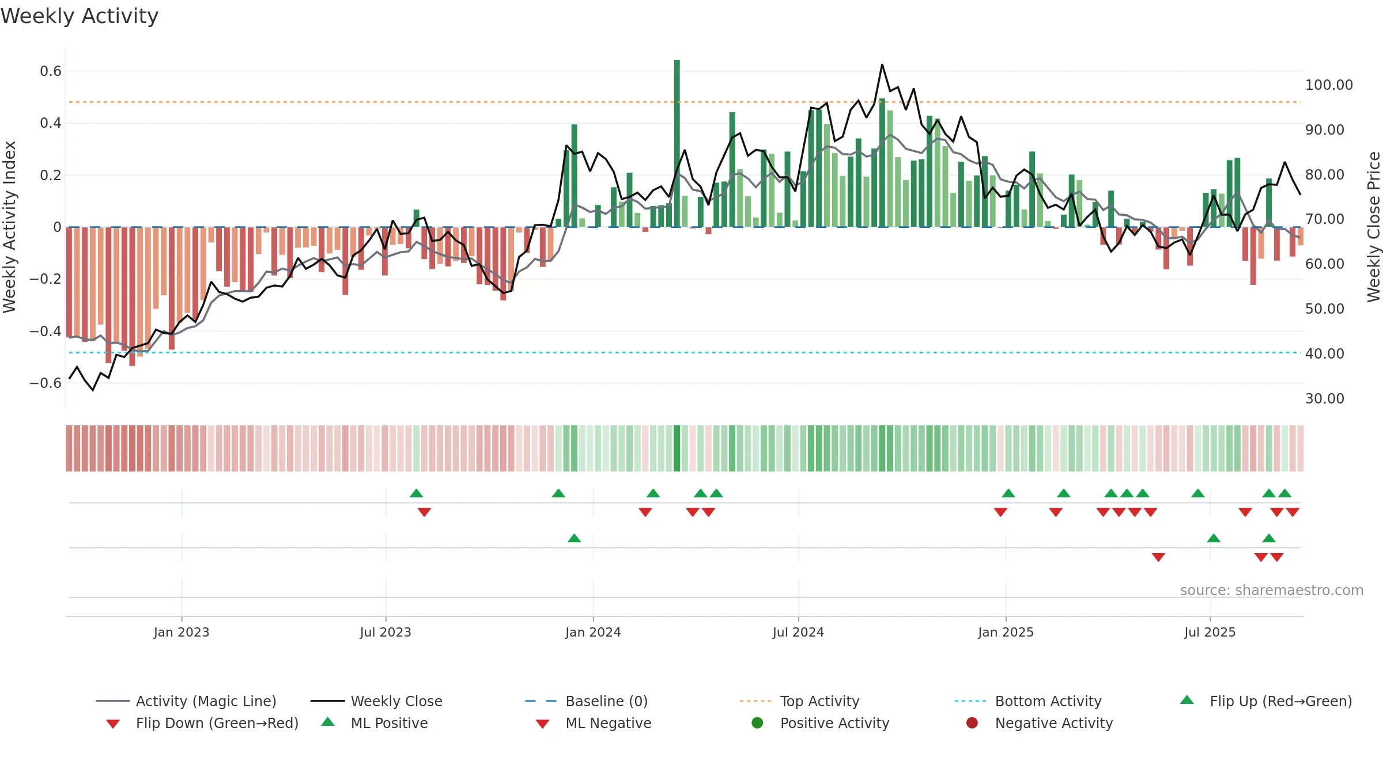Click the 0 baseline tick label
Viewport: 1383px width, 777px height.
[57, 227]
